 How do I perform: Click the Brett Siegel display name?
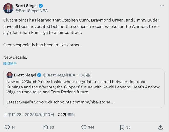pyautogui.click(x=26, y=6)
